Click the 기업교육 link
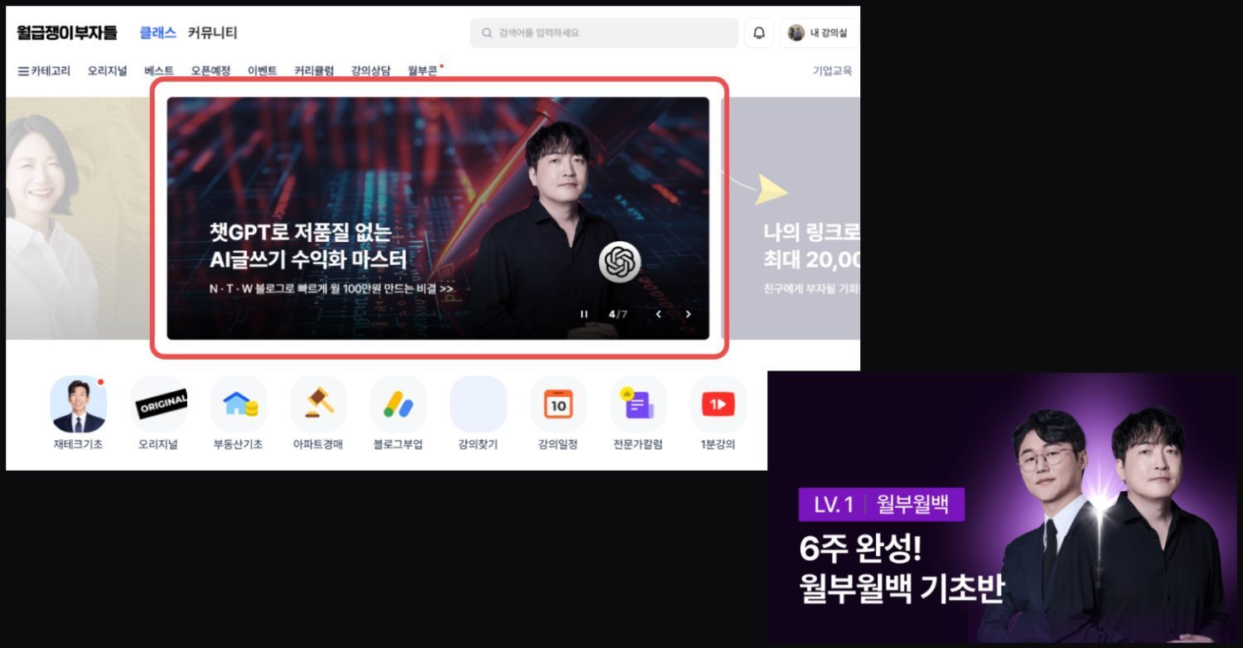 (x=832, y=71)
